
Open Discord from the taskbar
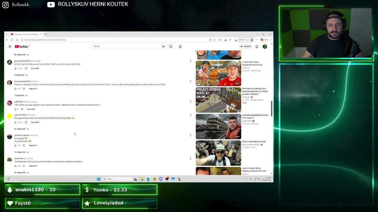tap(161, 179)
